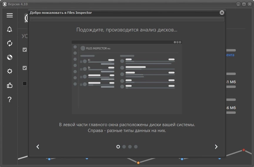Image resolution: width=254 pixels, height=167 pixels.
Task: Click the "Версия 4.10" title text
Action: pos(18,4)
